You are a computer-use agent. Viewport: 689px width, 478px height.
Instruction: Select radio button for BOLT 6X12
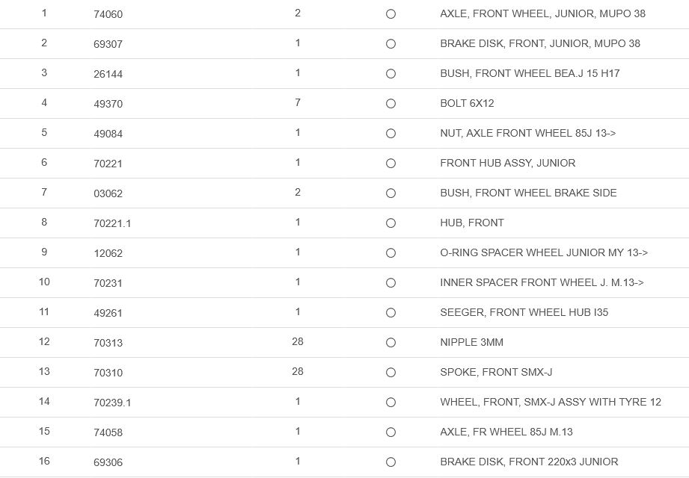391,104
